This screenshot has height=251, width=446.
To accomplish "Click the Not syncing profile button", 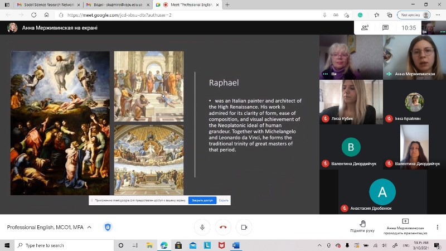I will pyautogui.click(x=414, y=15).
